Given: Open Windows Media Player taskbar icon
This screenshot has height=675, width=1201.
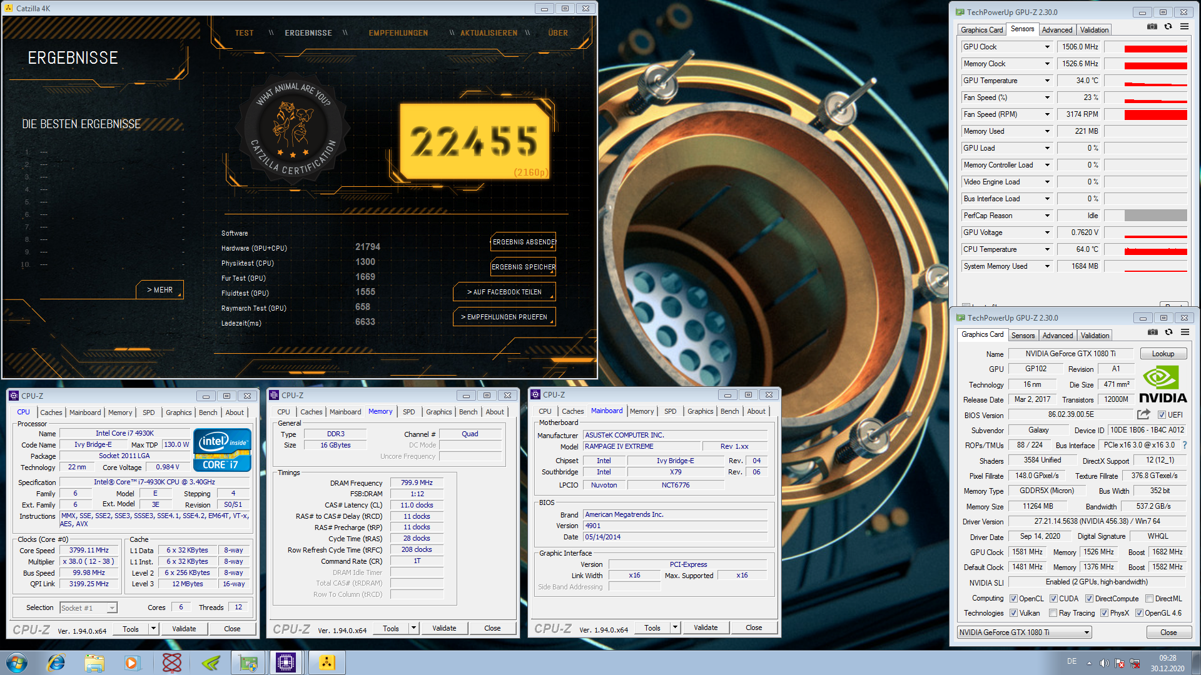Looking at the screenshot, I should [x=132, y=662].
